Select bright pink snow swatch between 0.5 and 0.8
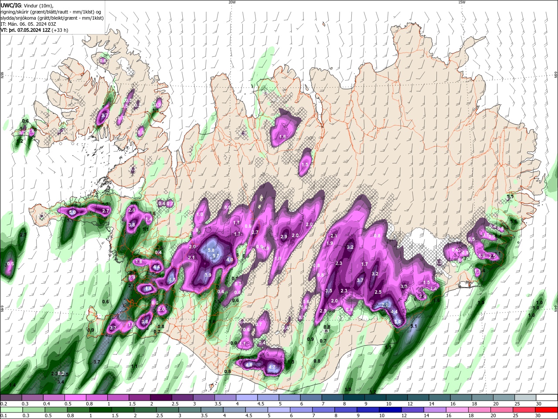Viewport: 558px width, 419px height. 75,398
